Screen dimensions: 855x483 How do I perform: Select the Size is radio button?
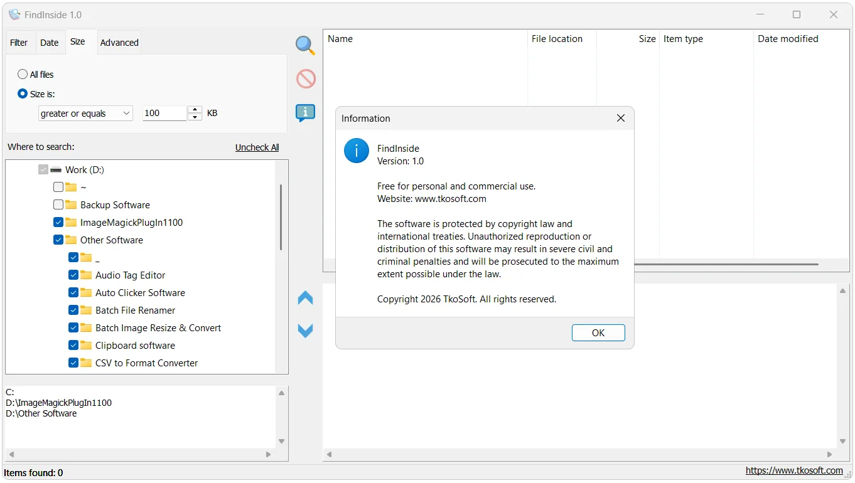(23, 94)
